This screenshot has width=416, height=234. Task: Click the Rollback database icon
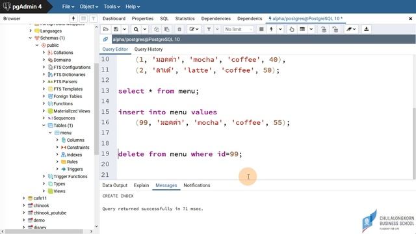(x=335, y=29)
